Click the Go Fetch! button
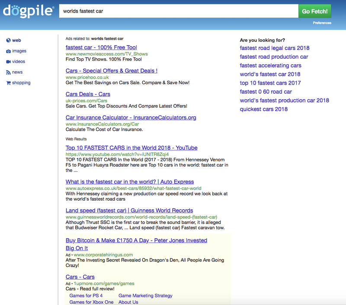 (x=315, y=11)
